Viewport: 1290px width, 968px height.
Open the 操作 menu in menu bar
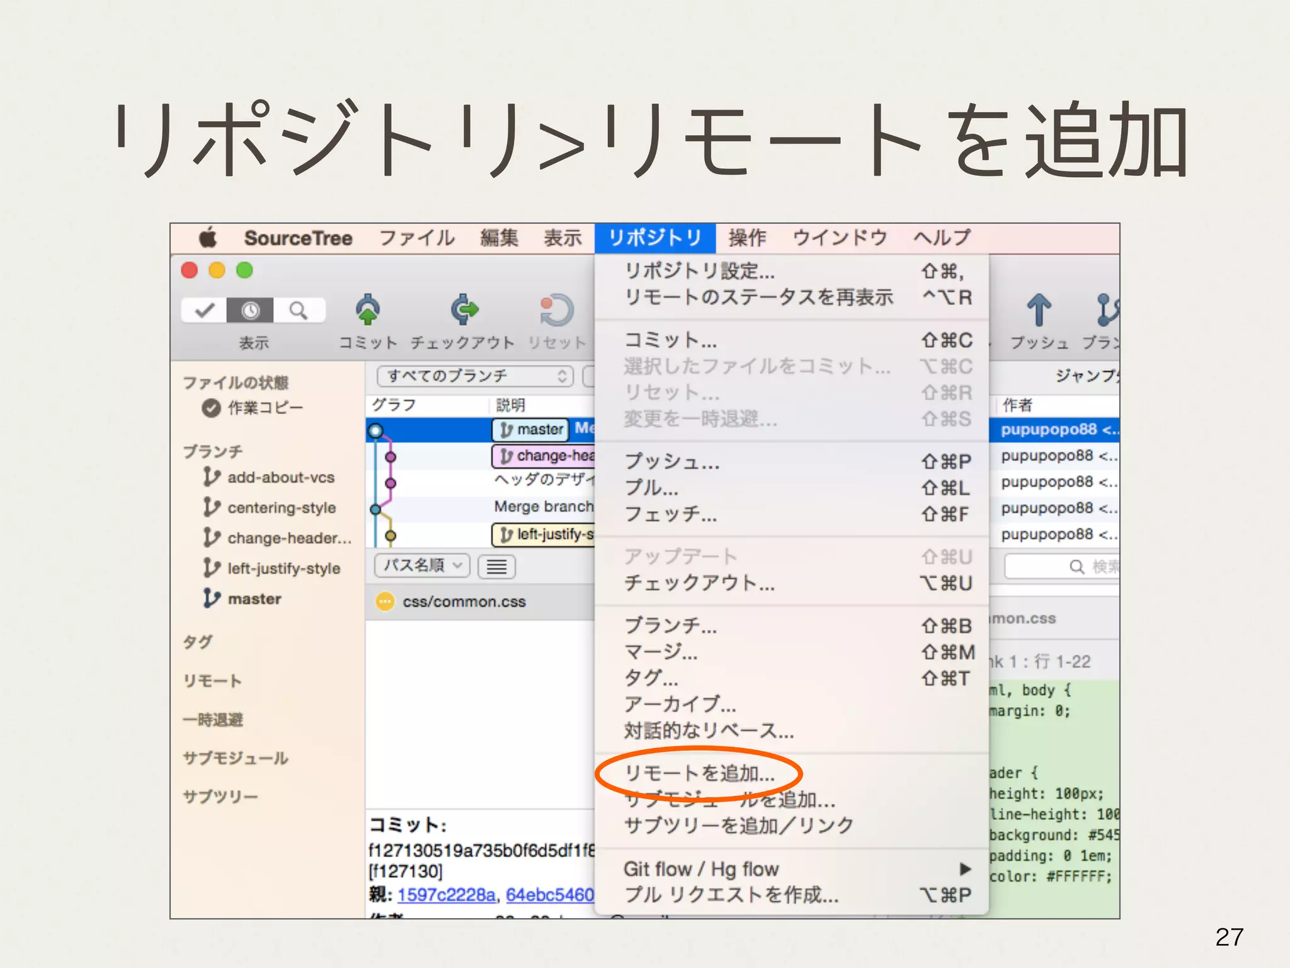point(747,238)
